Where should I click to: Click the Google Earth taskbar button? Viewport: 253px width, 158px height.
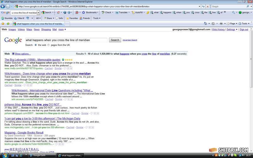coord(42,155)
